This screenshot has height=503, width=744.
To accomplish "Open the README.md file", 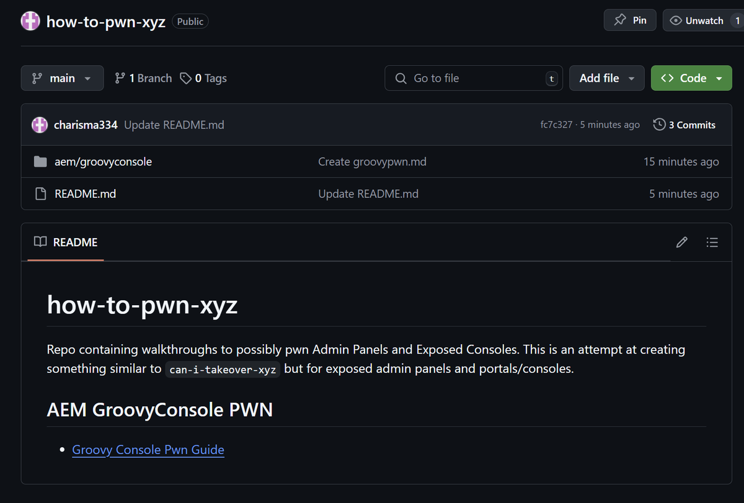I will (85, 194).
